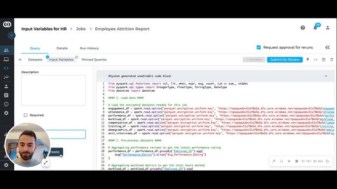Click the code view icon next to pin
This screenshot has width=337, height=189.
coord(315,59)
